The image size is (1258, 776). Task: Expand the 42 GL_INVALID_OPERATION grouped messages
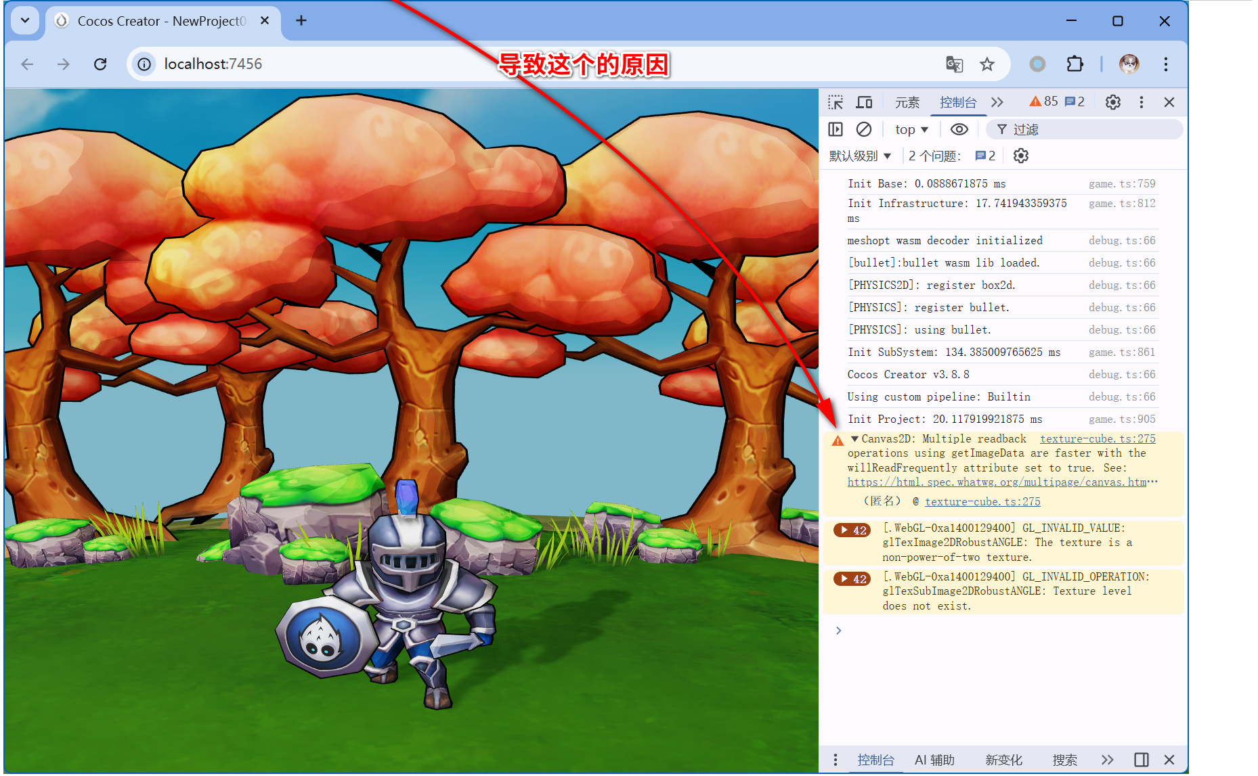(852, 579)
